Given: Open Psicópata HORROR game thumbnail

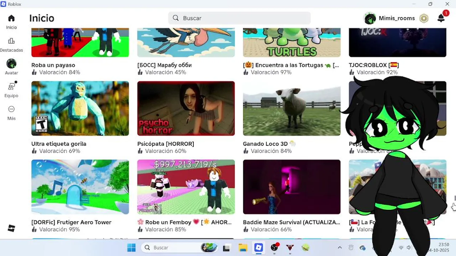Looking at the screenshot, I should pos(186,108).
